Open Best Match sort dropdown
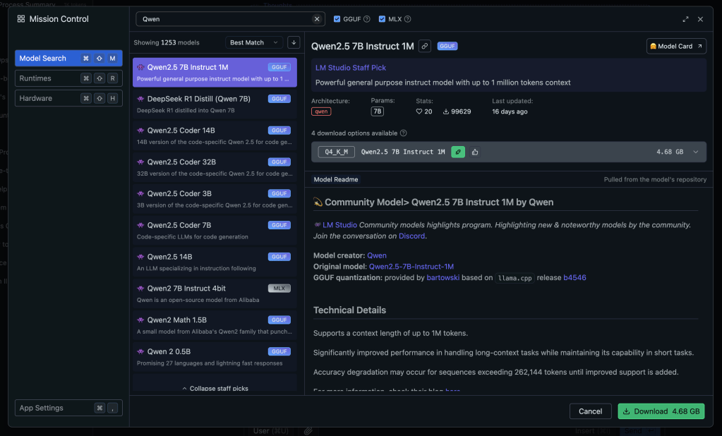Viewport: 722px width, 436px height. point(254,42)
